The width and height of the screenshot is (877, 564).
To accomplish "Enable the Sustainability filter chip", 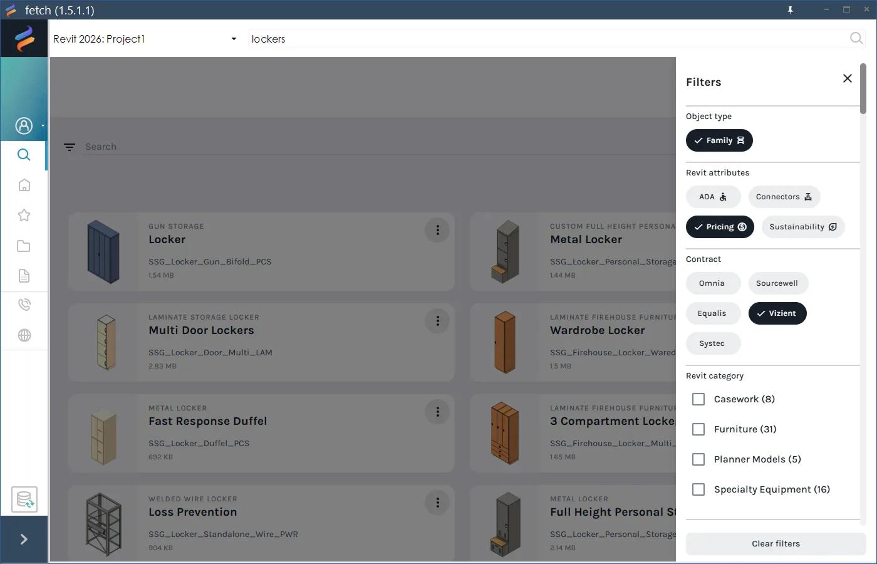I will point(803,227).
